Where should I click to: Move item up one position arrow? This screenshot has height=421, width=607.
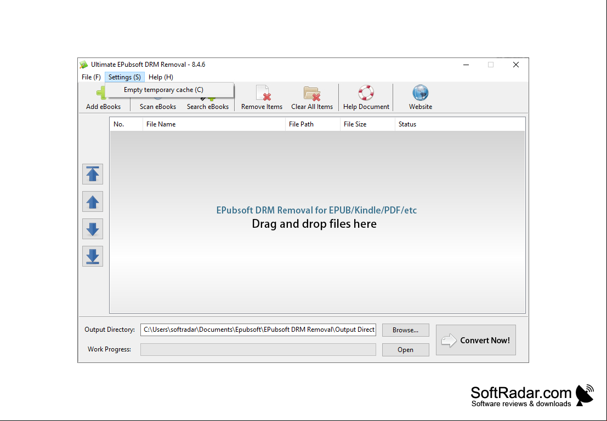[93, 201]
